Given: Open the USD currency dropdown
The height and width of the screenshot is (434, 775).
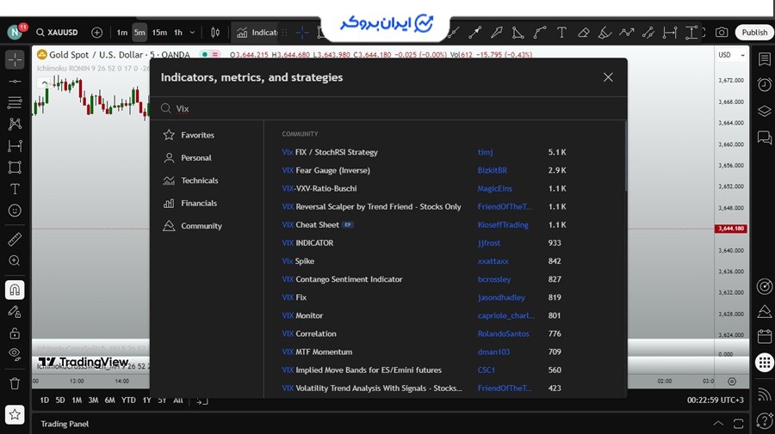Looking at the screenshot, I should pyautogui.click(x=731, y=55).
